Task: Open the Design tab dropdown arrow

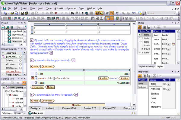Action: 40,108
